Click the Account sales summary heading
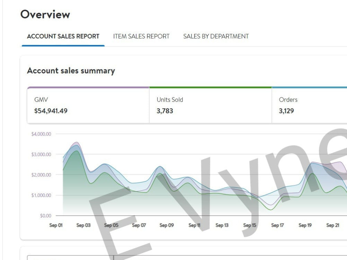The image size is (347, 260). click(x=71, y=71)
